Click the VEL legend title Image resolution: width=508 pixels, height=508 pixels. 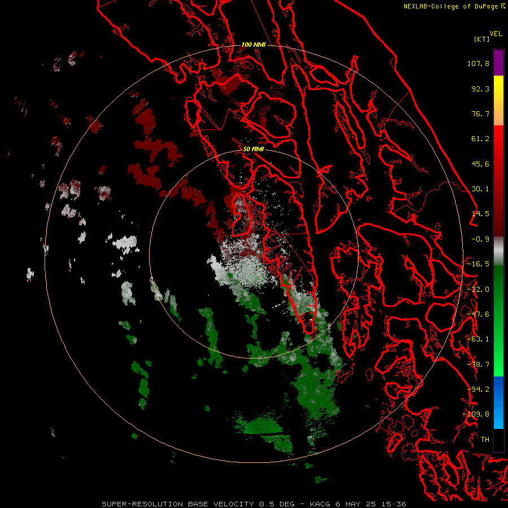pyautogui.click(x=496, y=34)
